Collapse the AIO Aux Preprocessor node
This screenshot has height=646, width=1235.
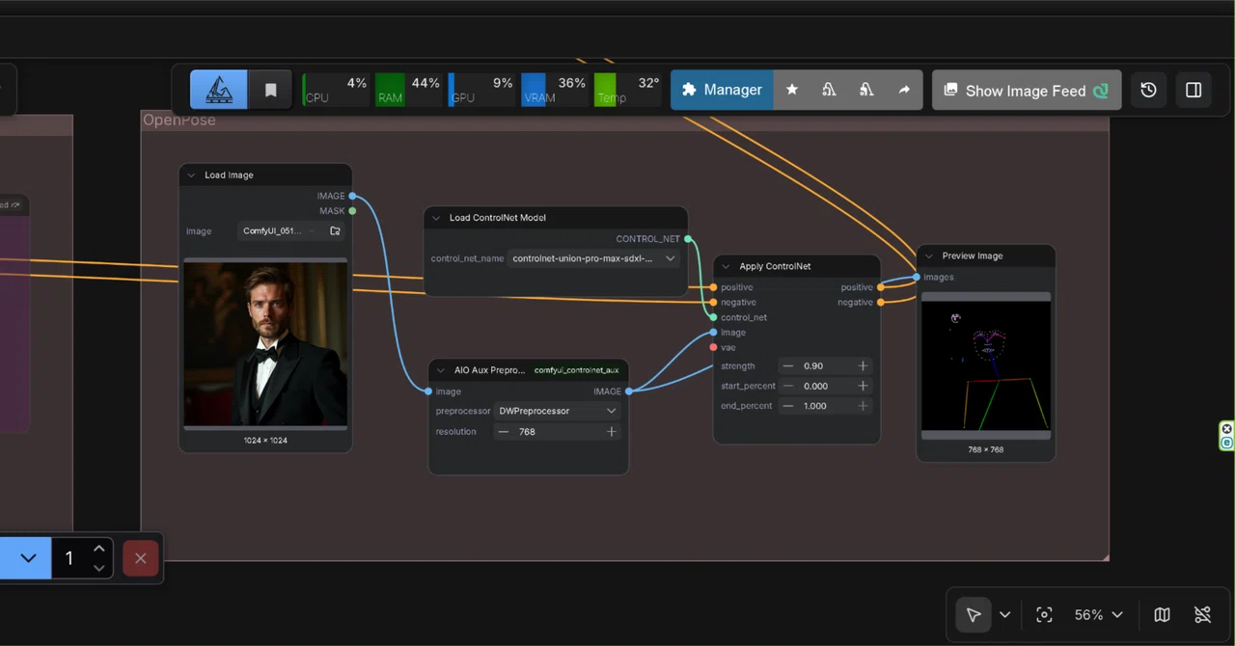441,370
